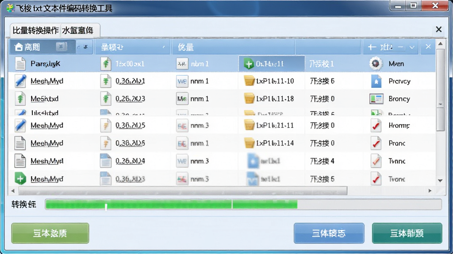Click the text document icon in the 0.36.2026 row
This screenshot has height=254, width=453.
(20, 143)
